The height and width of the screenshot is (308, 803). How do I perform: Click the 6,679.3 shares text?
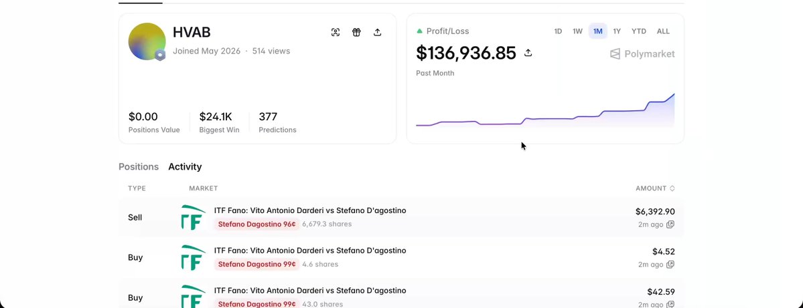tap(327, 224)
